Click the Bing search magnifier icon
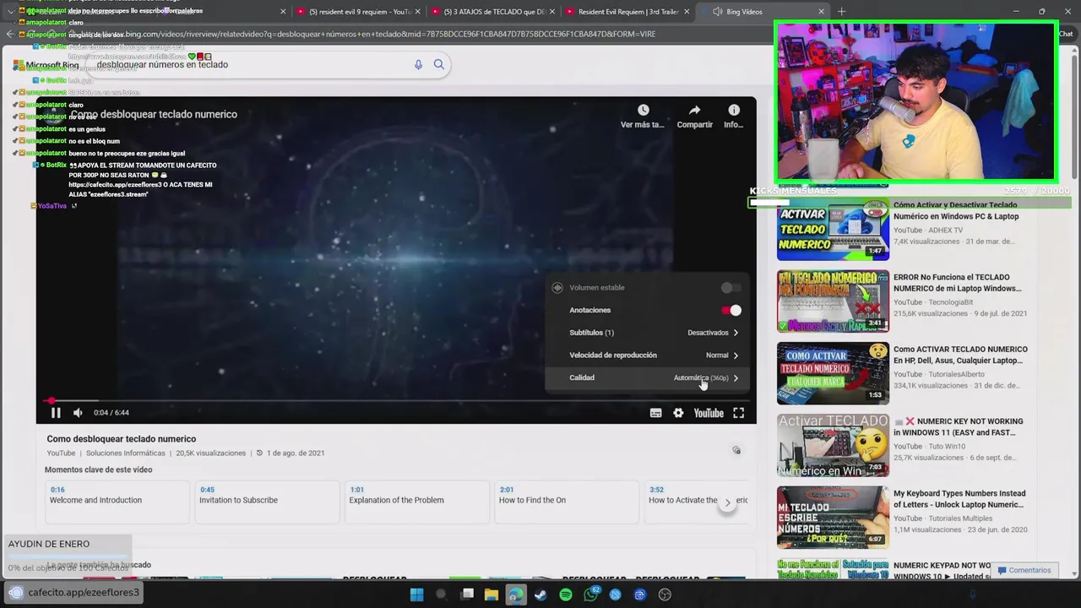This screenshot has width=1081, height=608. (x=439, y=64)
